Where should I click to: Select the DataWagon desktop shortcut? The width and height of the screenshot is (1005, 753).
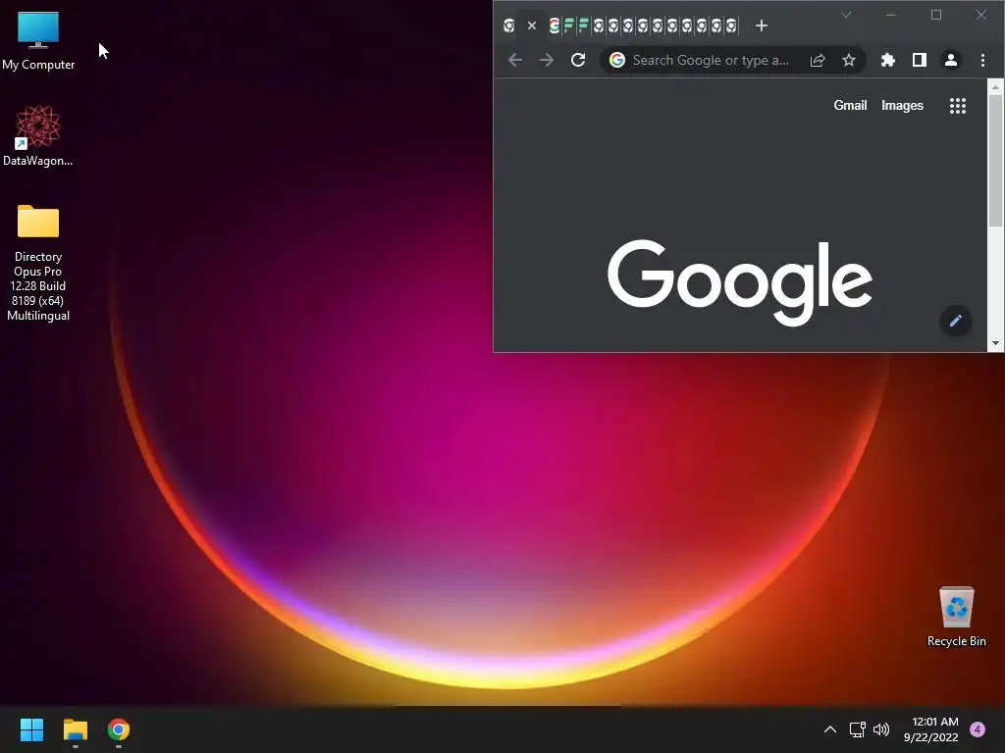pyautogui.click(x=38, y=136)
